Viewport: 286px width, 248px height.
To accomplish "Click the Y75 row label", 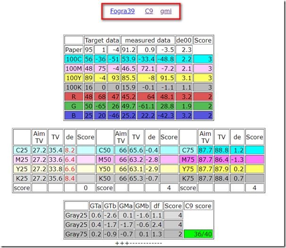I will (188, 169).
